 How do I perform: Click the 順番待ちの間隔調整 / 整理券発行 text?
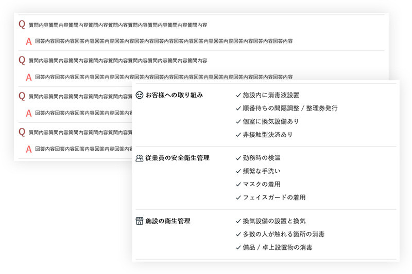(x=290, y=108)
